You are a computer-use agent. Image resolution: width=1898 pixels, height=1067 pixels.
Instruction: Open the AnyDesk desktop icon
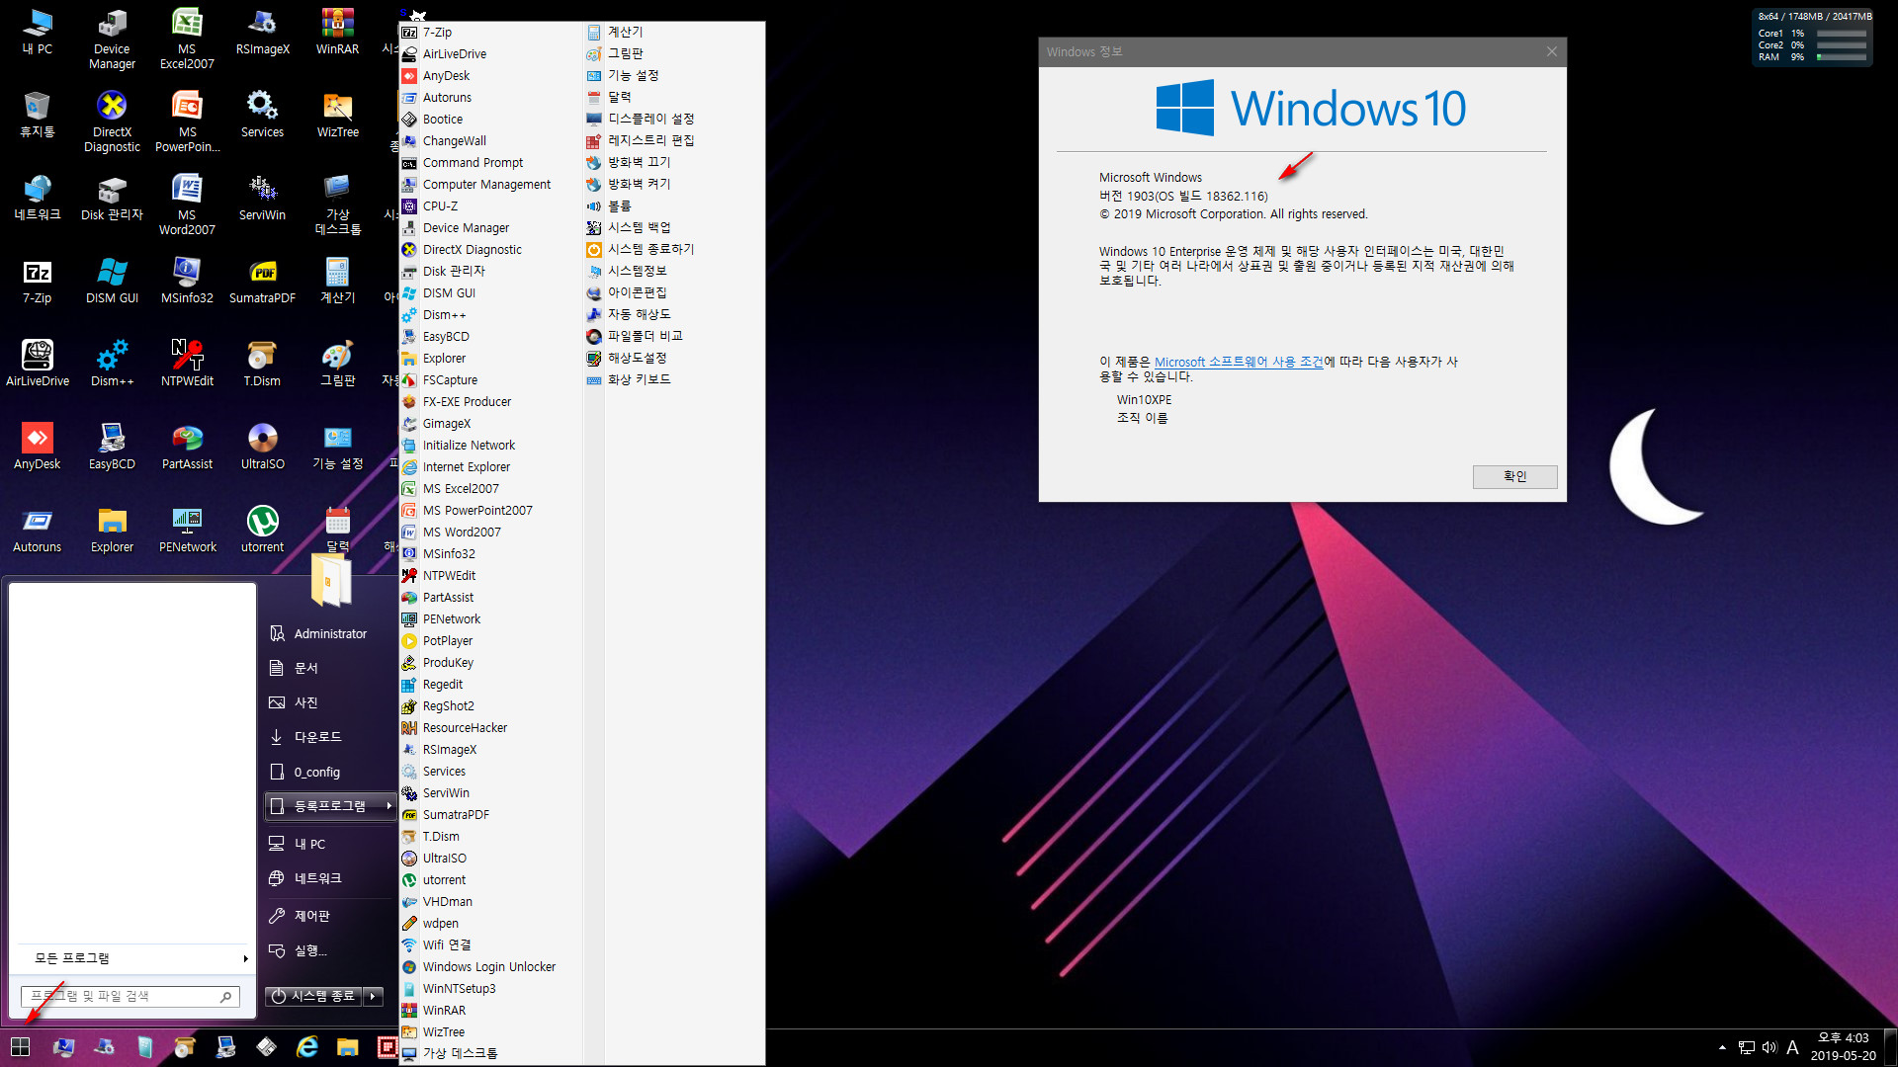tap(37, 448)
